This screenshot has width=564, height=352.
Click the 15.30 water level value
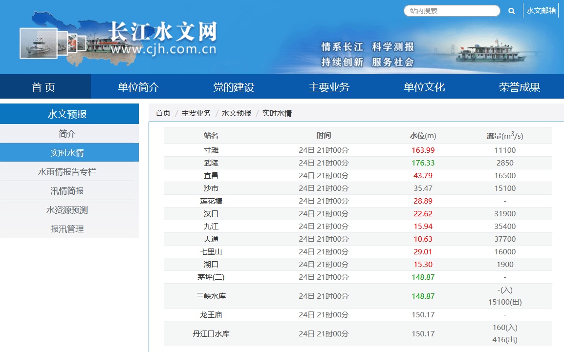[423, 264]
